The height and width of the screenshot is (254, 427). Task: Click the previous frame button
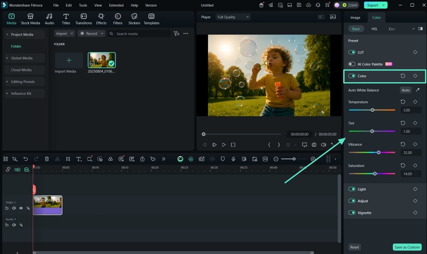point(205,145)
